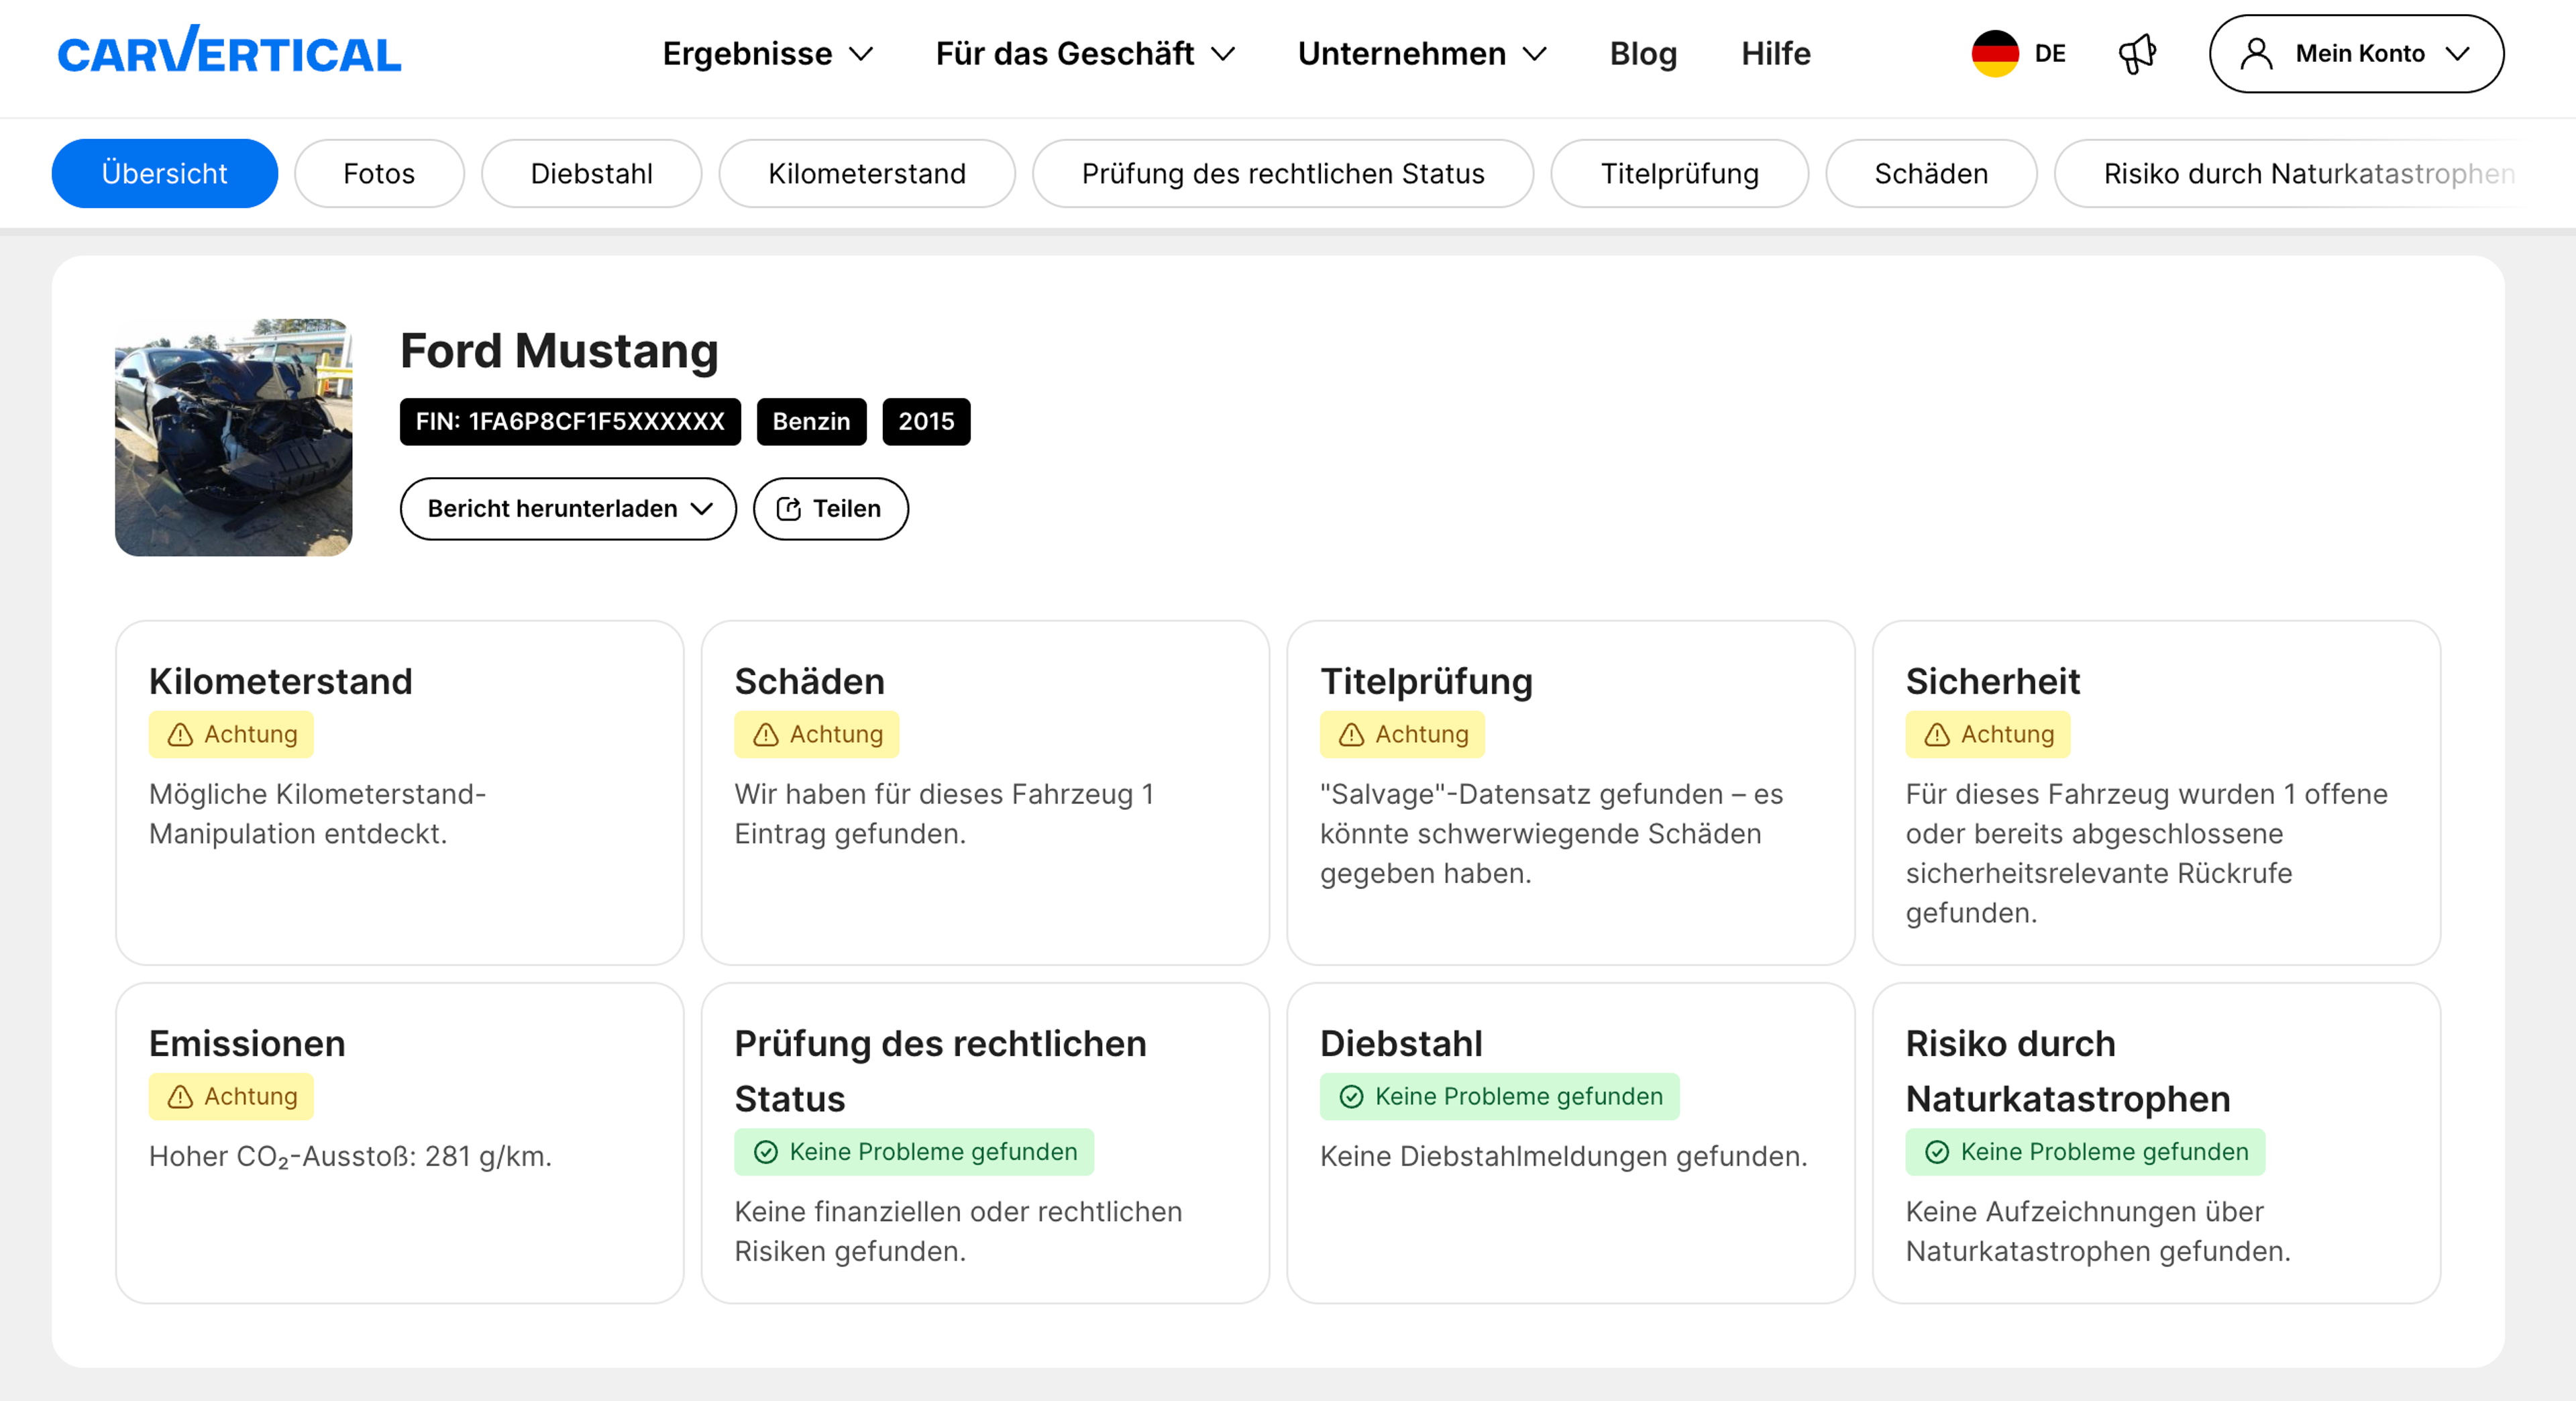Viewport: 2576px width, 1401px height.
Task: Open the Risiko durch Naturkatastrophen card heading
Action: coord(2067,1071)
